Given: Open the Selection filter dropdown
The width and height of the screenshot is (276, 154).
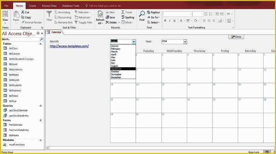Looking at the screenshot, I should [82, 12].
